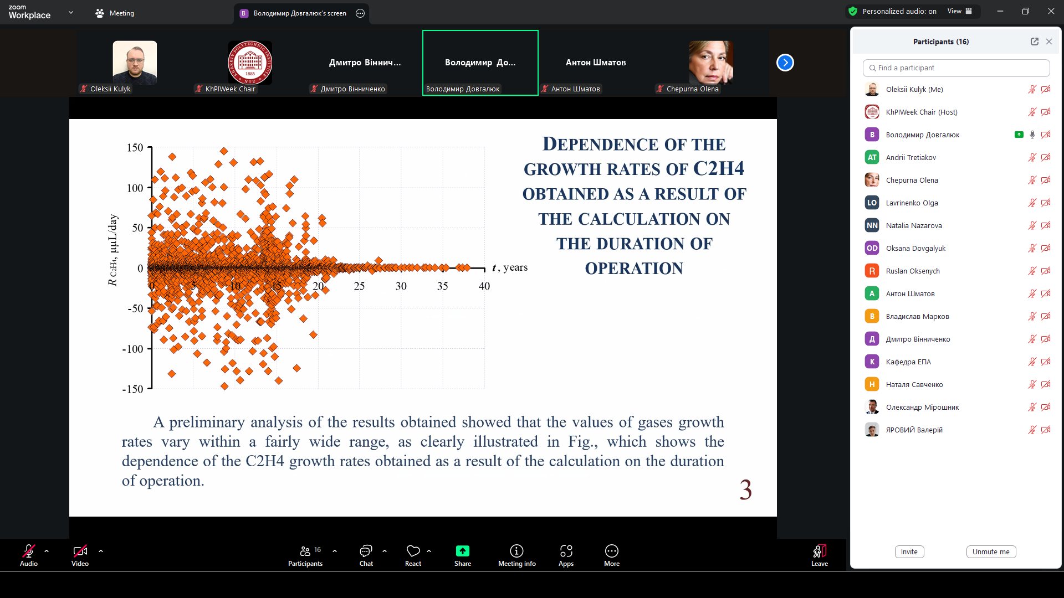Click the More options icon
1064x598 pixels.
click(611, 551)
